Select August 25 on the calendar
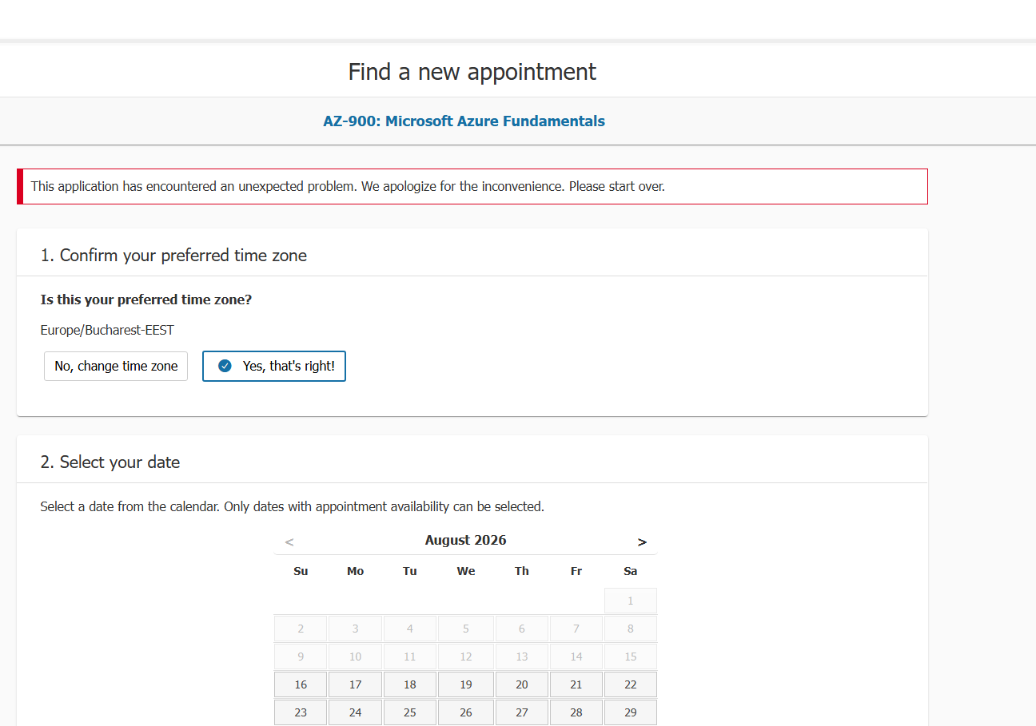 [410, 712]
